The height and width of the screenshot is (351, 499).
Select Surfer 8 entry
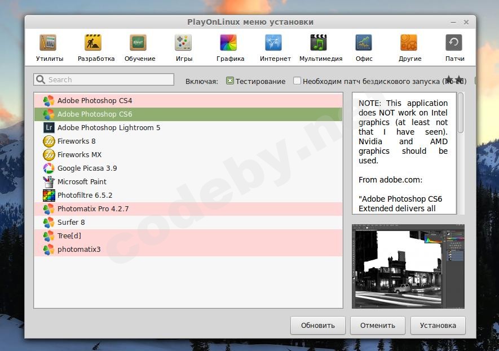point(188,222)
